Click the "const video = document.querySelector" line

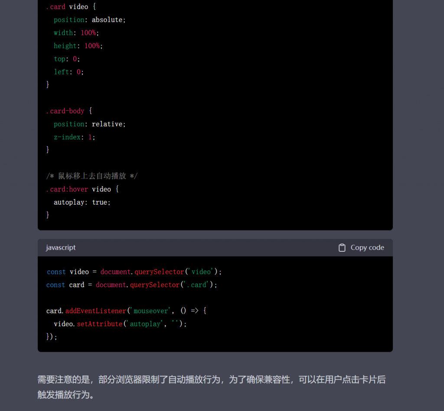tap(134, 272)
